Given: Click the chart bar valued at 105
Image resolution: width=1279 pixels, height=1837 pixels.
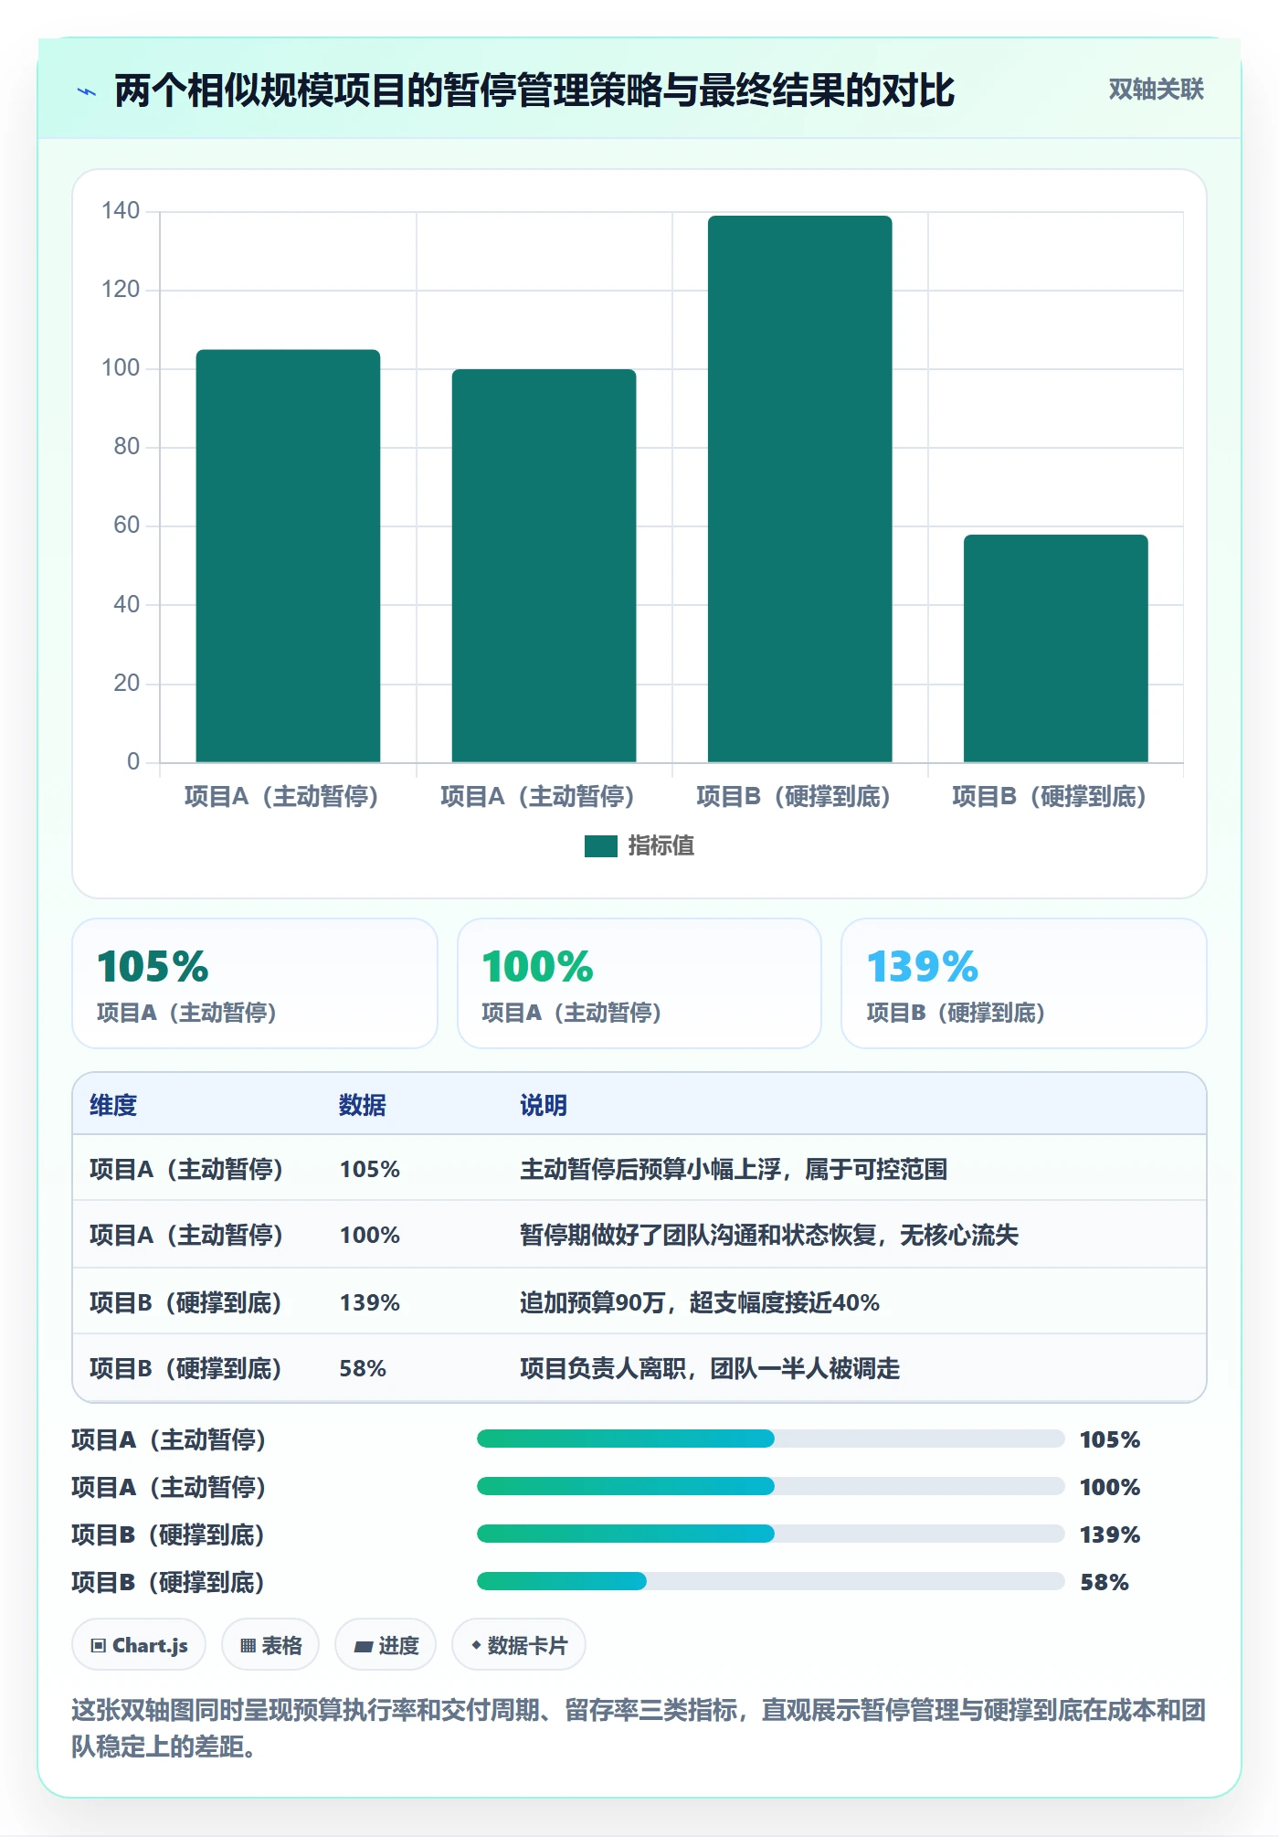Looking at the screenshot, I should tap(288, 556).
